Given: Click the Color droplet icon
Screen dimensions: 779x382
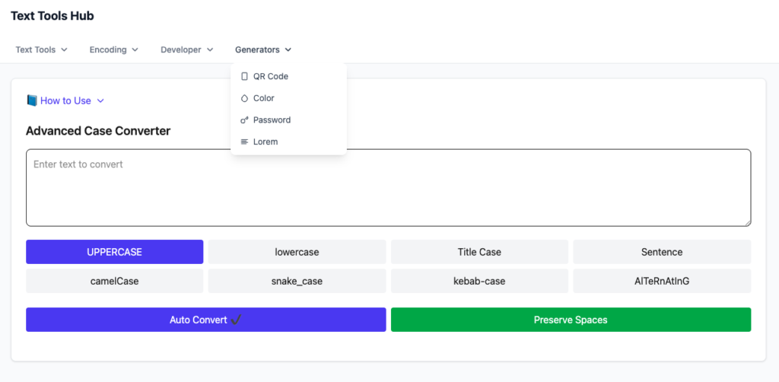Looking at the screenshot, I should 244,98.
